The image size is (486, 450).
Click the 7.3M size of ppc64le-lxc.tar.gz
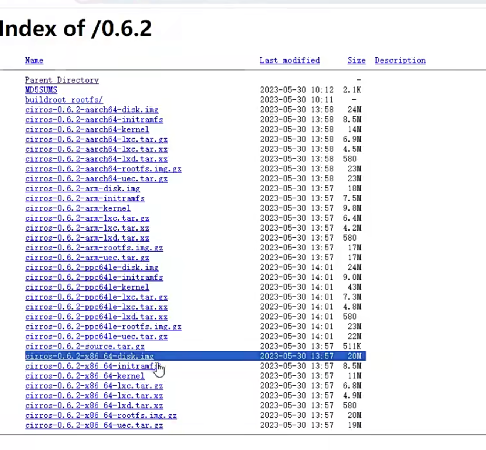point(352,297)
